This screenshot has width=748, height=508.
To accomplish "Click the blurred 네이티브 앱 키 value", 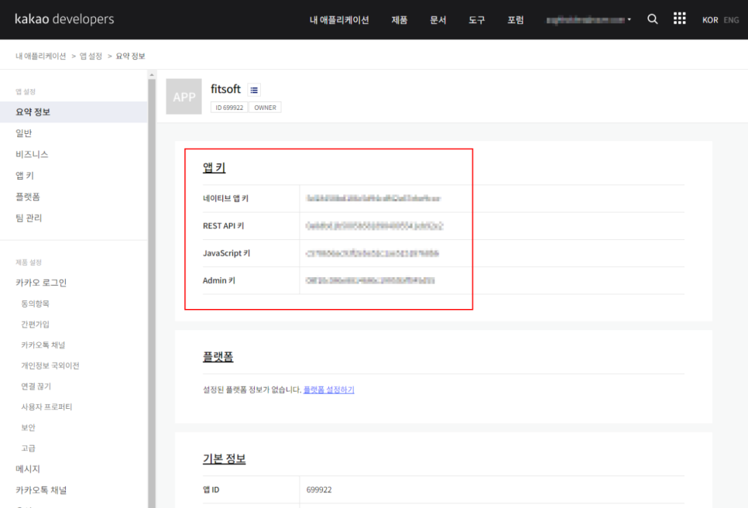I will [373, 198].
